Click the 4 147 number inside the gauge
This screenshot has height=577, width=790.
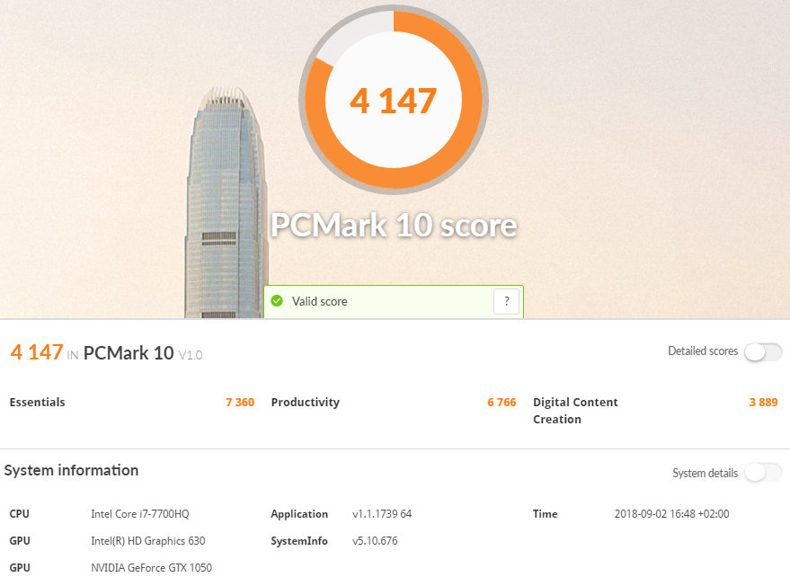point(393,101)
